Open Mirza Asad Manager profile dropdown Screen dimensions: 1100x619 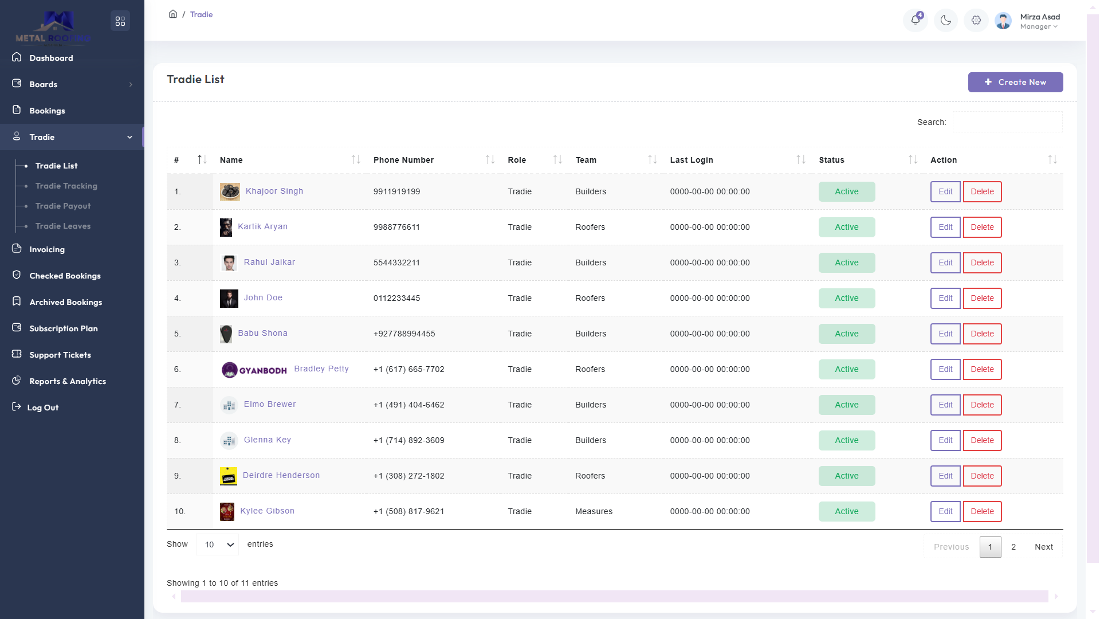1038,21
